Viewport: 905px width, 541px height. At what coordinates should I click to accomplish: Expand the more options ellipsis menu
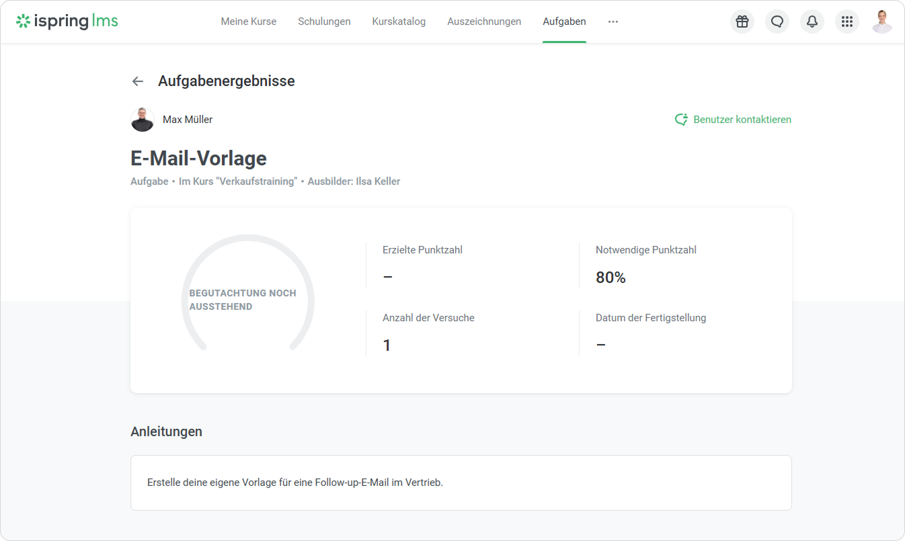pos(613,22)
